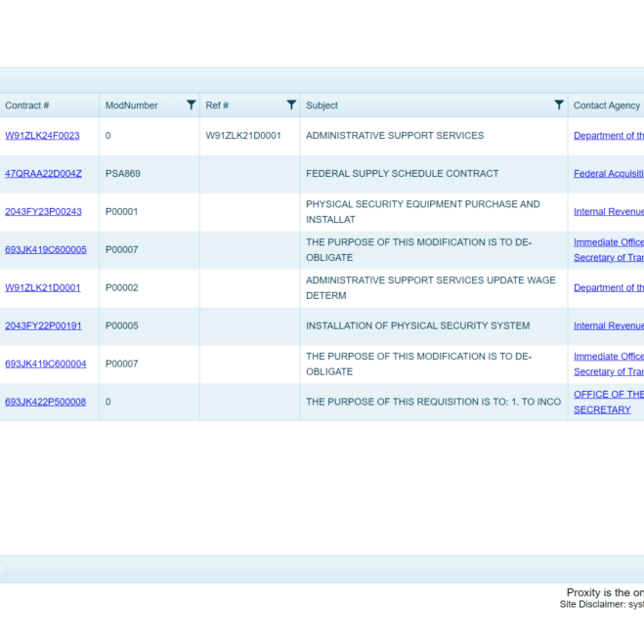Open contract W91ZLK21D0001 link
This screenshot has height=644, width=644.
click(43, 288)
